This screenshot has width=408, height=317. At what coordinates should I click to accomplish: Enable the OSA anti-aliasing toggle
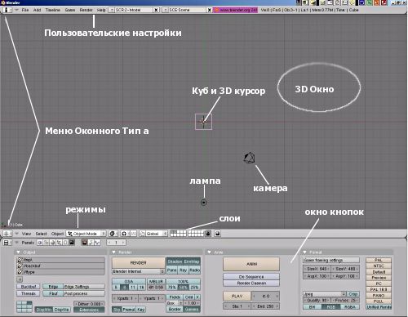(x=129, y=281)
